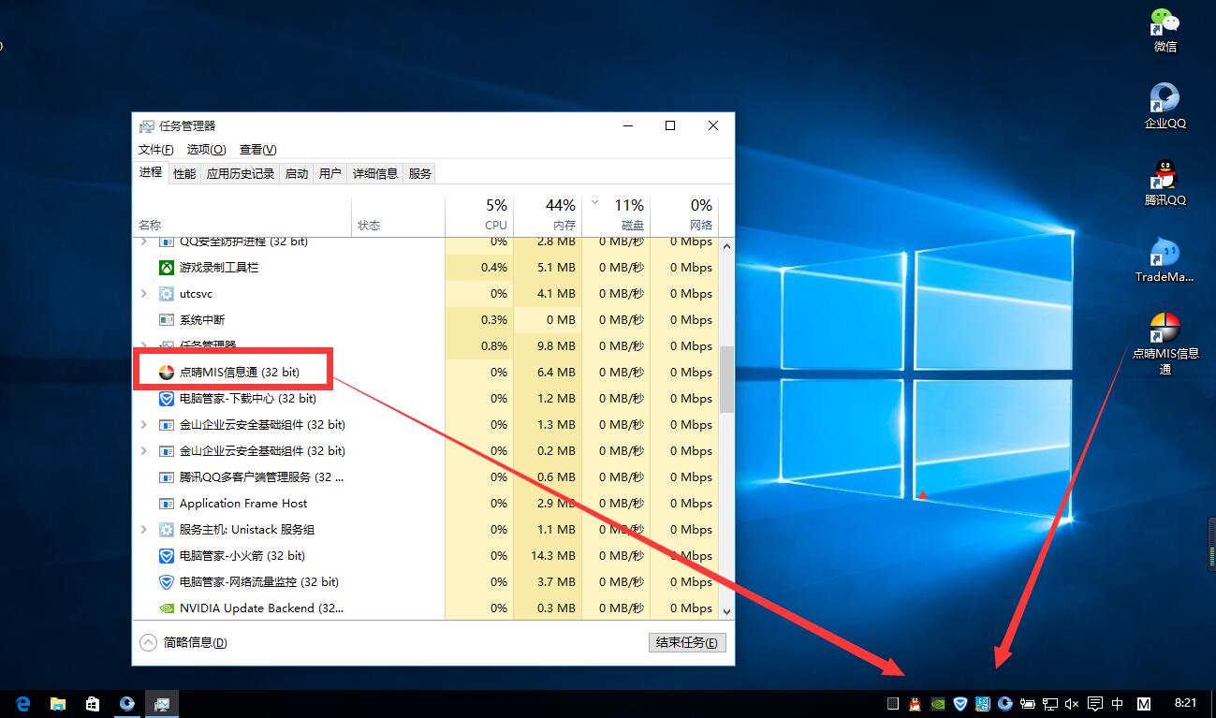This screenshot has height=718, width=1216.
Task: Toggle the muted volume speaker icon
Action: point(1072,703)
